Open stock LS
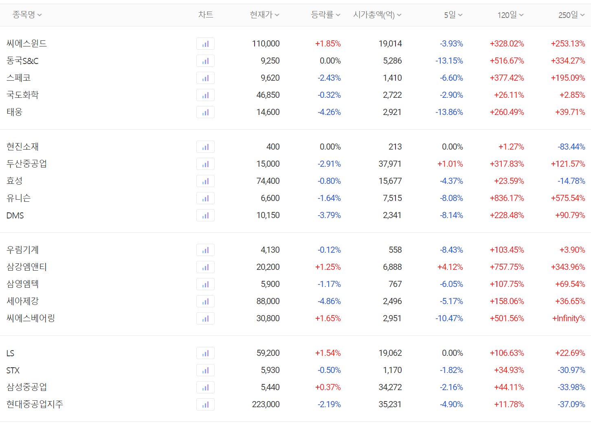591x428 pixels. 10,353
